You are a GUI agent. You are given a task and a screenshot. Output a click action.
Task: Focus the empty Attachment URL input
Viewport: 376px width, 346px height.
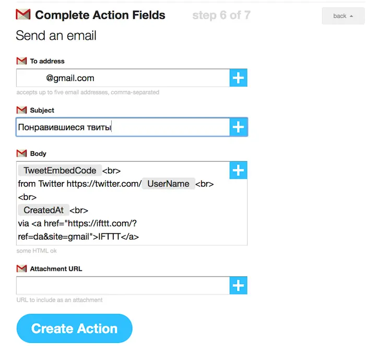pyautogui.click(x=123, y=285)
